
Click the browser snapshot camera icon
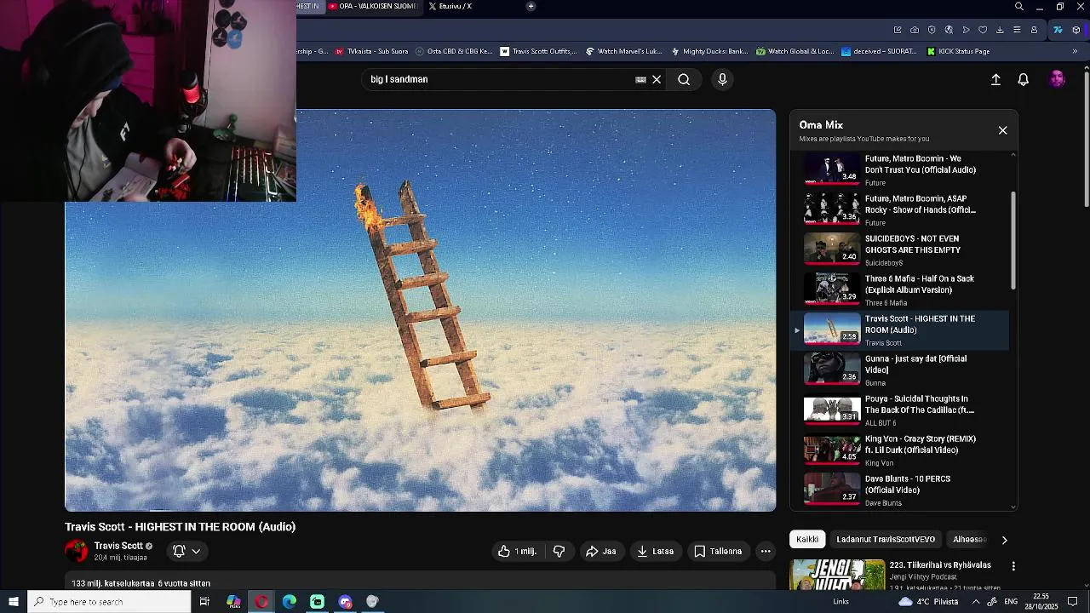tap(915, 30)
